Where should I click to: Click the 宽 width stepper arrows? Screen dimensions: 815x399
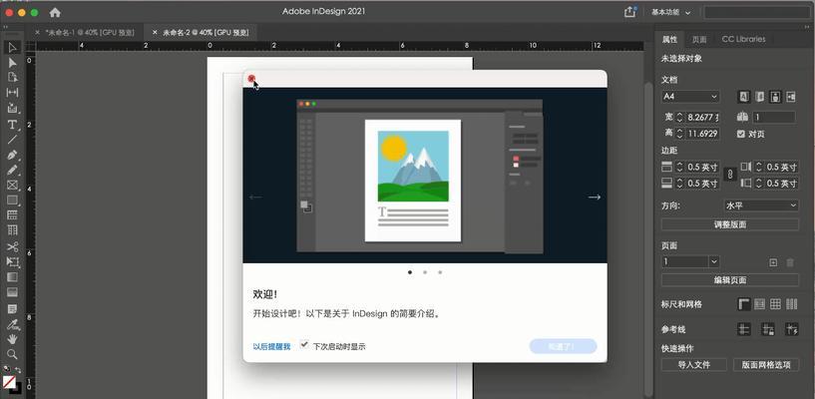tap(680, 118)
